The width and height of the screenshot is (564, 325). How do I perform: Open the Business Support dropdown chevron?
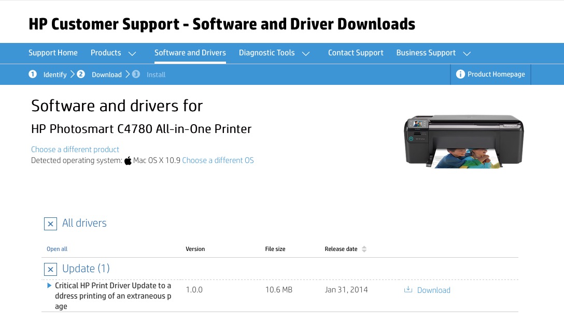tap(467, 53)
